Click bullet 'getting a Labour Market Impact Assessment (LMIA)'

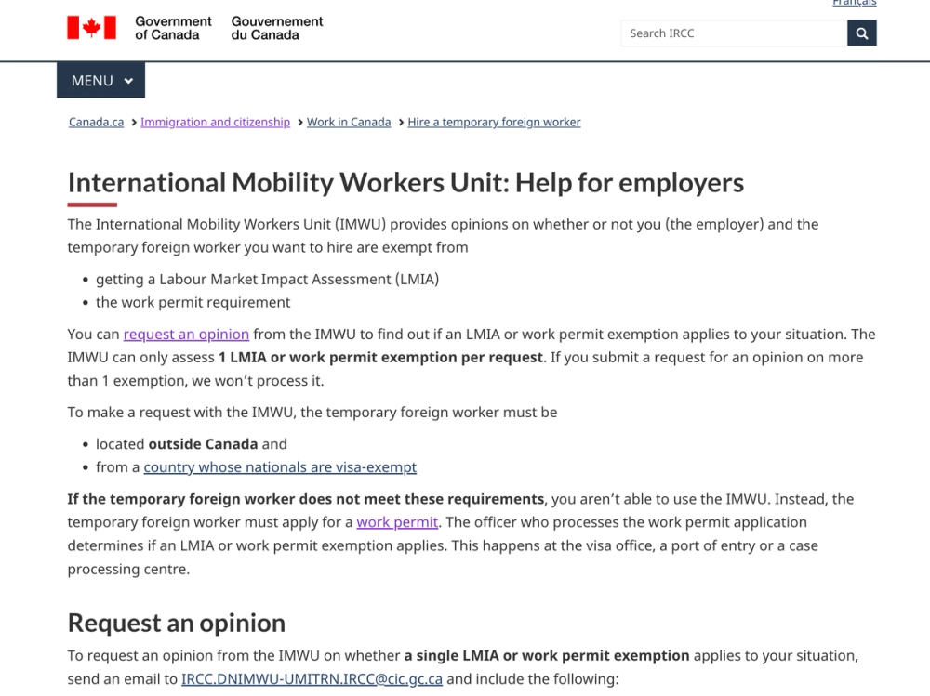pyautogui.click(x=268, y=279)
